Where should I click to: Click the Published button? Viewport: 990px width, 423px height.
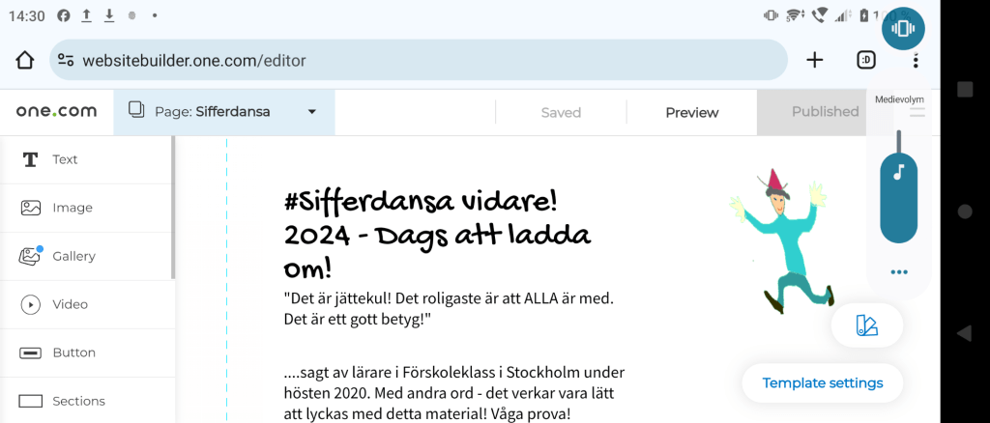click(x=825, y=112)
